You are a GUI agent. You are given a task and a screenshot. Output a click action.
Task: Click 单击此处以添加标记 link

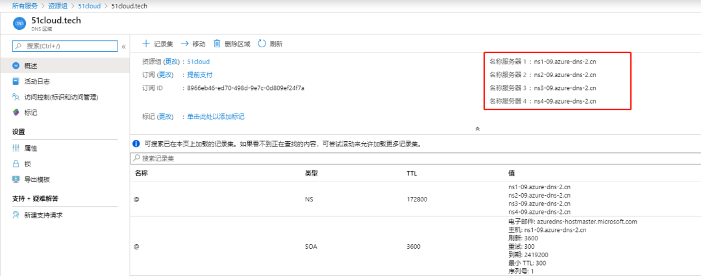point(216,117)
